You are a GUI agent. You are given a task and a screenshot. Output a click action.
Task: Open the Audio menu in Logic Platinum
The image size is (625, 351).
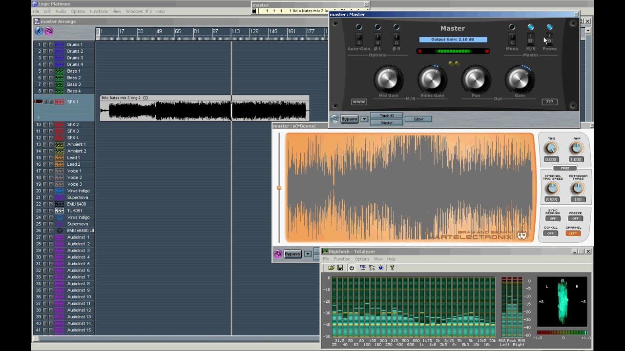pos(61,11)
